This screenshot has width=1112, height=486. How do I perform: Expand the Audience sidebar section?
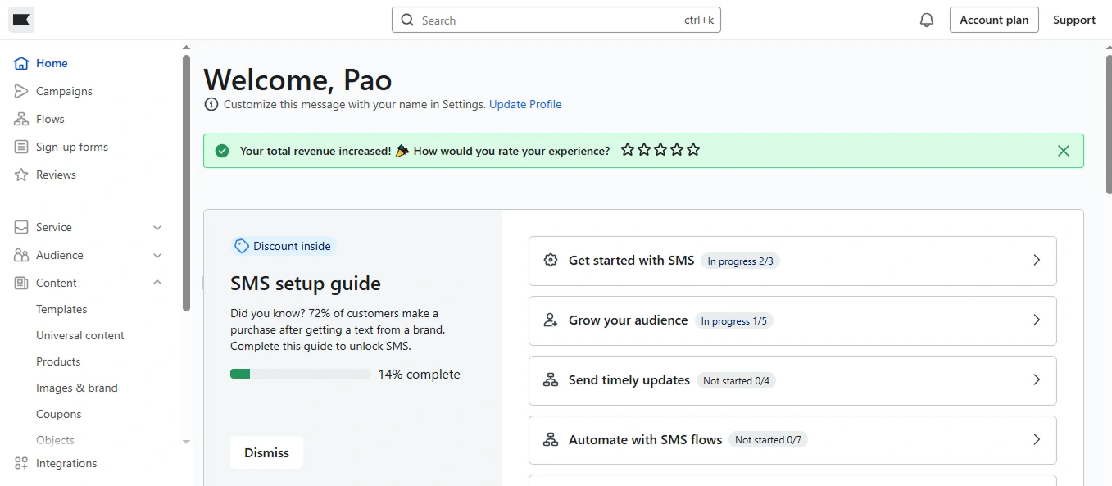pyautogui.click(x=157, y=255)
